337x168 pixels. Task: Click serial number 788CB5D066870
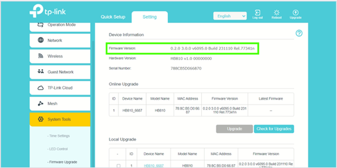pyautogui.click(x=186, y=69)
